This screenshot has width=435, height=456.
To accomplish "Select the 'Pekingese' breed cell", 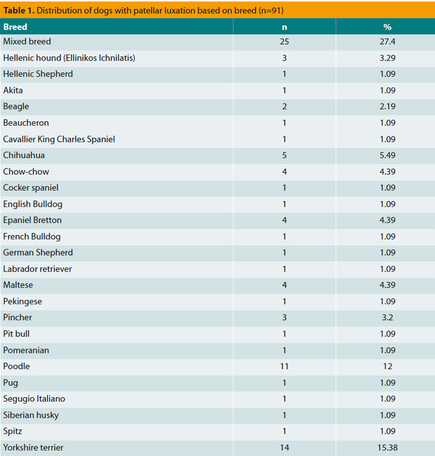I will pyautogui.click(x=23, y=301).
